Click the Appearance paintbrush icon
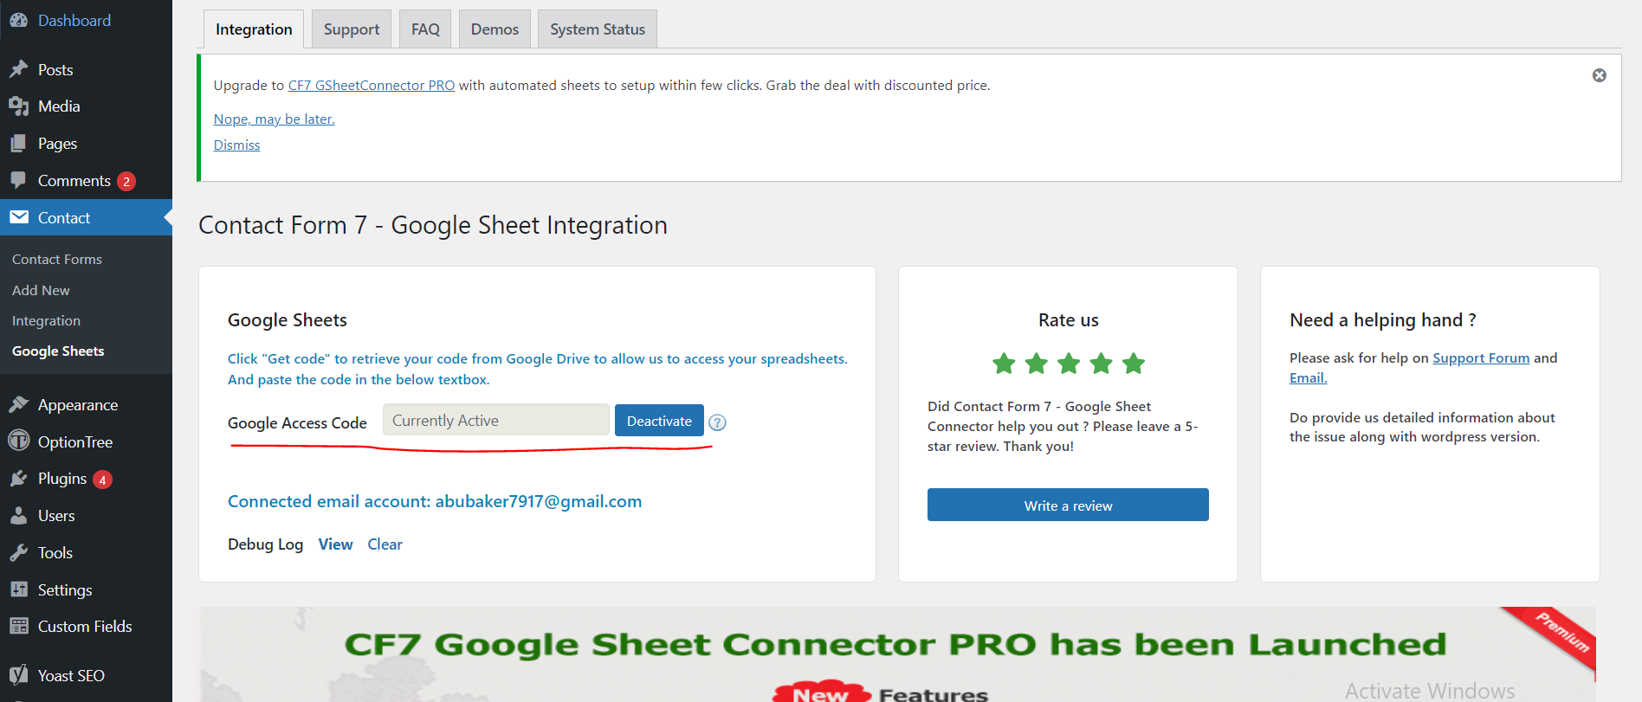This screenshot has width=1642, height=702. pos(18,404)
